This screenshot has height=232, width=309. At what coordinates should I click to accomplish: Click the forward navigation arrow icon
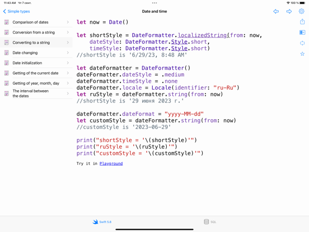pyautogui.click(x=289, y=11)
